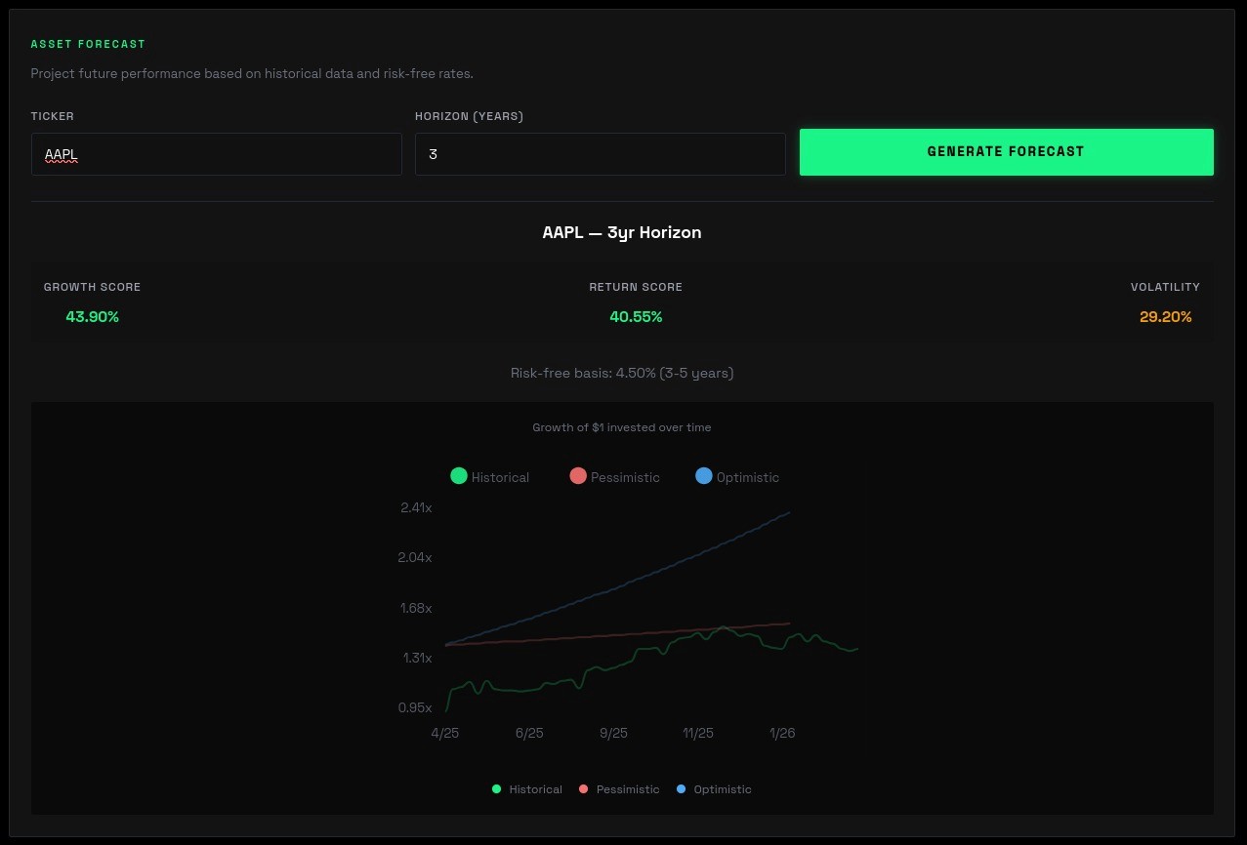Click Pessimistic in the bottom chart legend

(619, 789)
